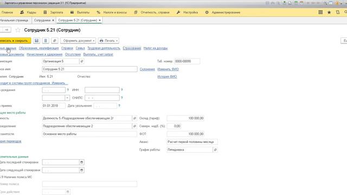
Task: Open calendar for Дата следующей стажировки
Action: pos(82,170)
